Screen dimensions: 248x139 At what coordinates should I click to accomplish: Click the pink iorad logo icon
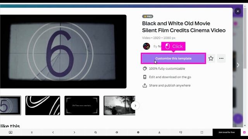[245, 132]
